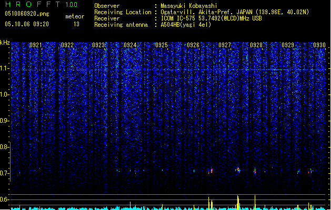
Task: Click the 1.1 kHz frequency axis label
Action: pyautogui.click(x=4, y=68)
